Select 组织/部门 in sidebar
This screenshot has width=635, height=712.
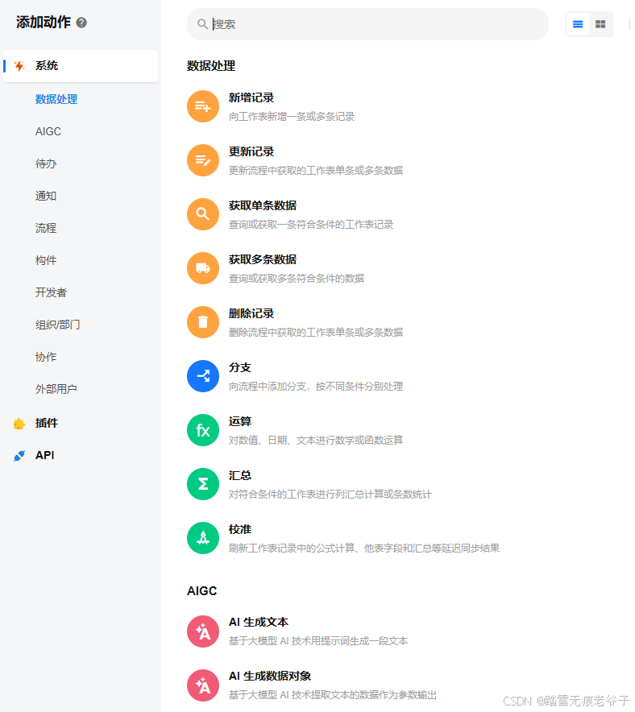tap(58, 325)
